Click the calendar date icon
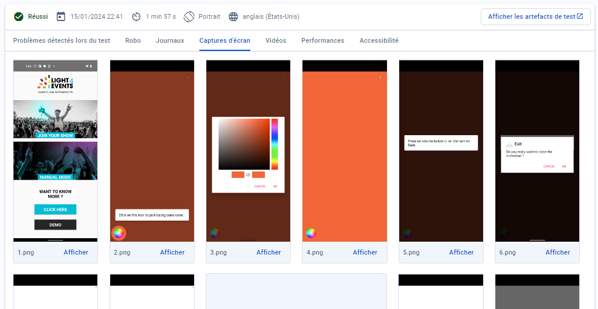 click(61, 16)
